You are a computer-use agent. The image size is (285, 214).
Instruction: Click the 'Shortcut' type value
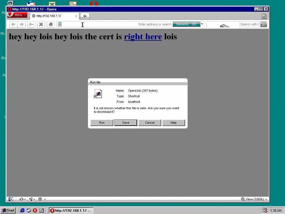[x=134, y=96]
